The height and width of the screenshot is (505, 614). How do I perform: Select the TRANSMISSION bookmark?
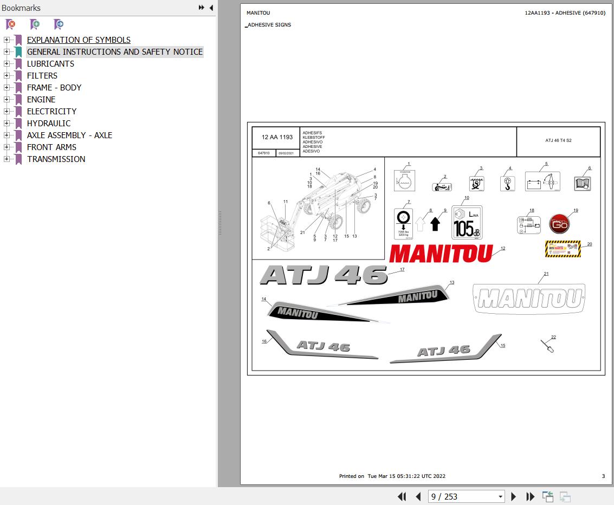pos(56,159)
